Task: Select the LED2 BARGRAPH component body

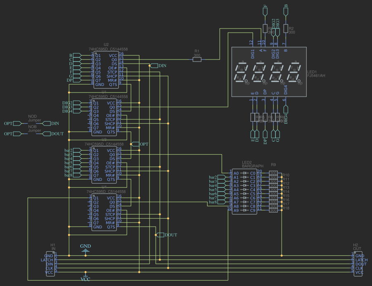Action: [244, 191]
